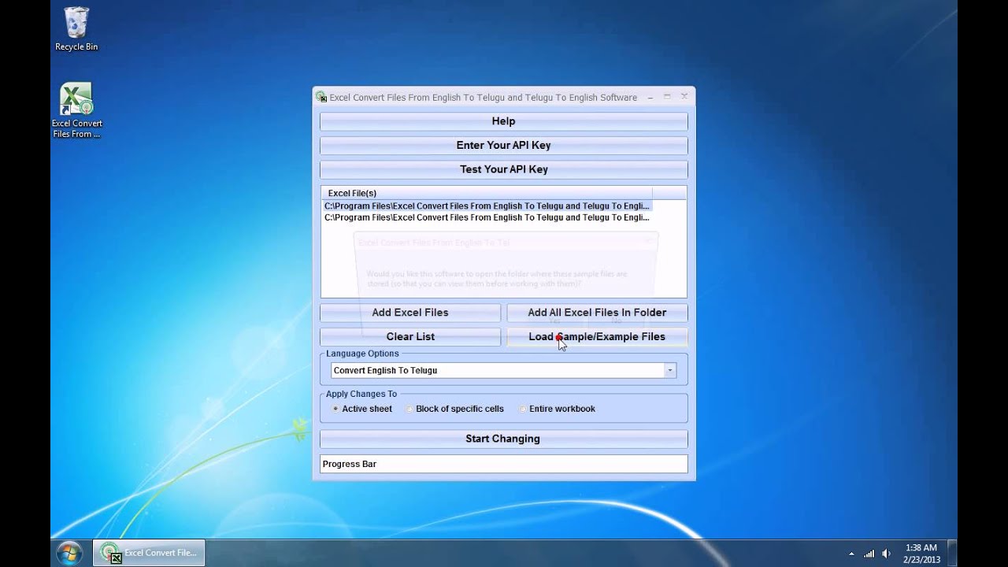Select the first highlighted Excel file row
The image size is (1008, 567).
point(487,206)
